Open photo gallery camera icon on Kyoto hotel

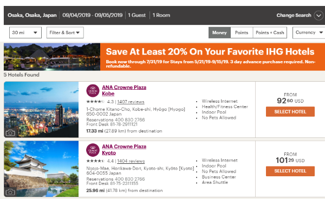[x=10, y=192]
